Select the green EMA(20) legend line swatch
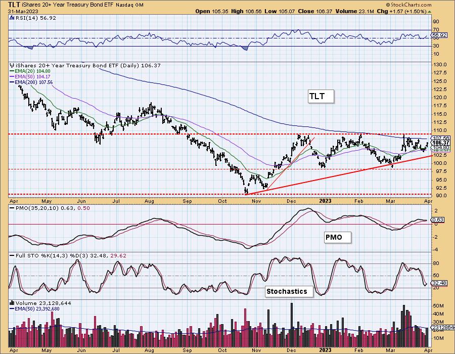Image resolution: width=455 pixels, height=354 pixels. 12,71
